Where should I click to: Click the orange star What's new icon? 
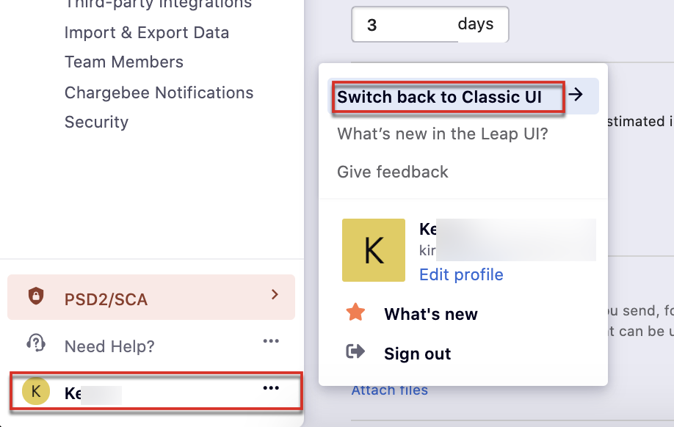pos(355,314)
